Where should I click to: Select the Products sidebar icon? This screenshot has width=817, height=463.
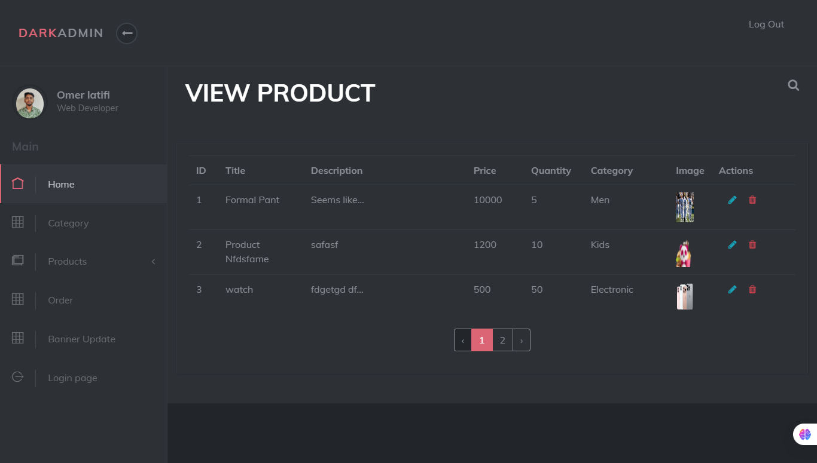tap(17, 260)
